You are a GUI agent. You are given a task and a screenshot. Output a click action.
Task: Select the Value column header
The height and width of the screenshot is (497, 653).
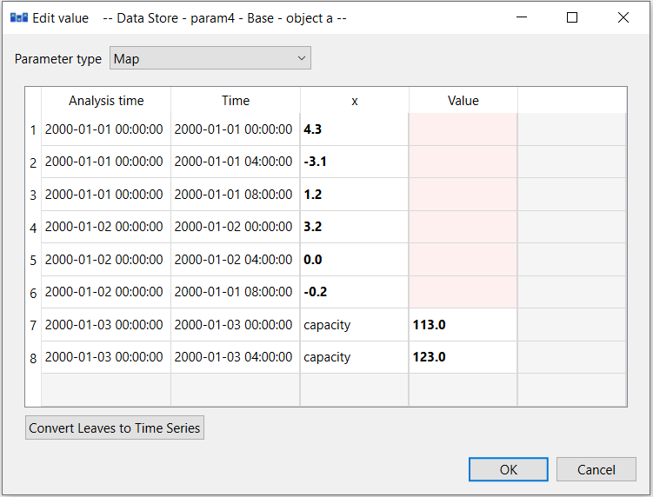463,100
